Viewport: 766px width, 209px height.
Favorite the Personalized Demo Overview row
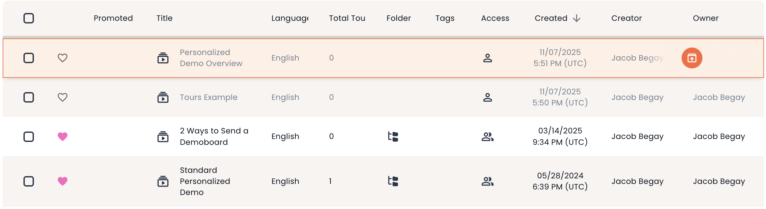click(63, 58)
